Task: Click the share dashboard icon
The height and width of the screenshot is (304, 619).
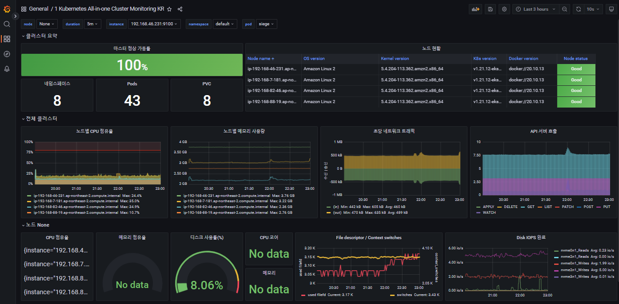Action: point(180,9)
